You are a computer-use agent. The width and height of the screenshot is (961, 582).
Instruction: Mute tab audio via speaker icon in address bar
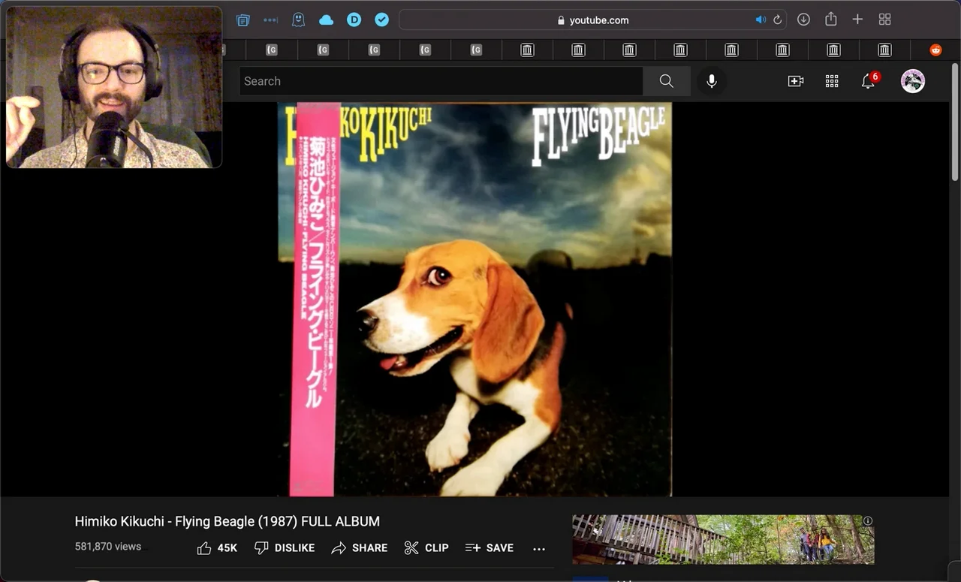[x=760, y=20]
